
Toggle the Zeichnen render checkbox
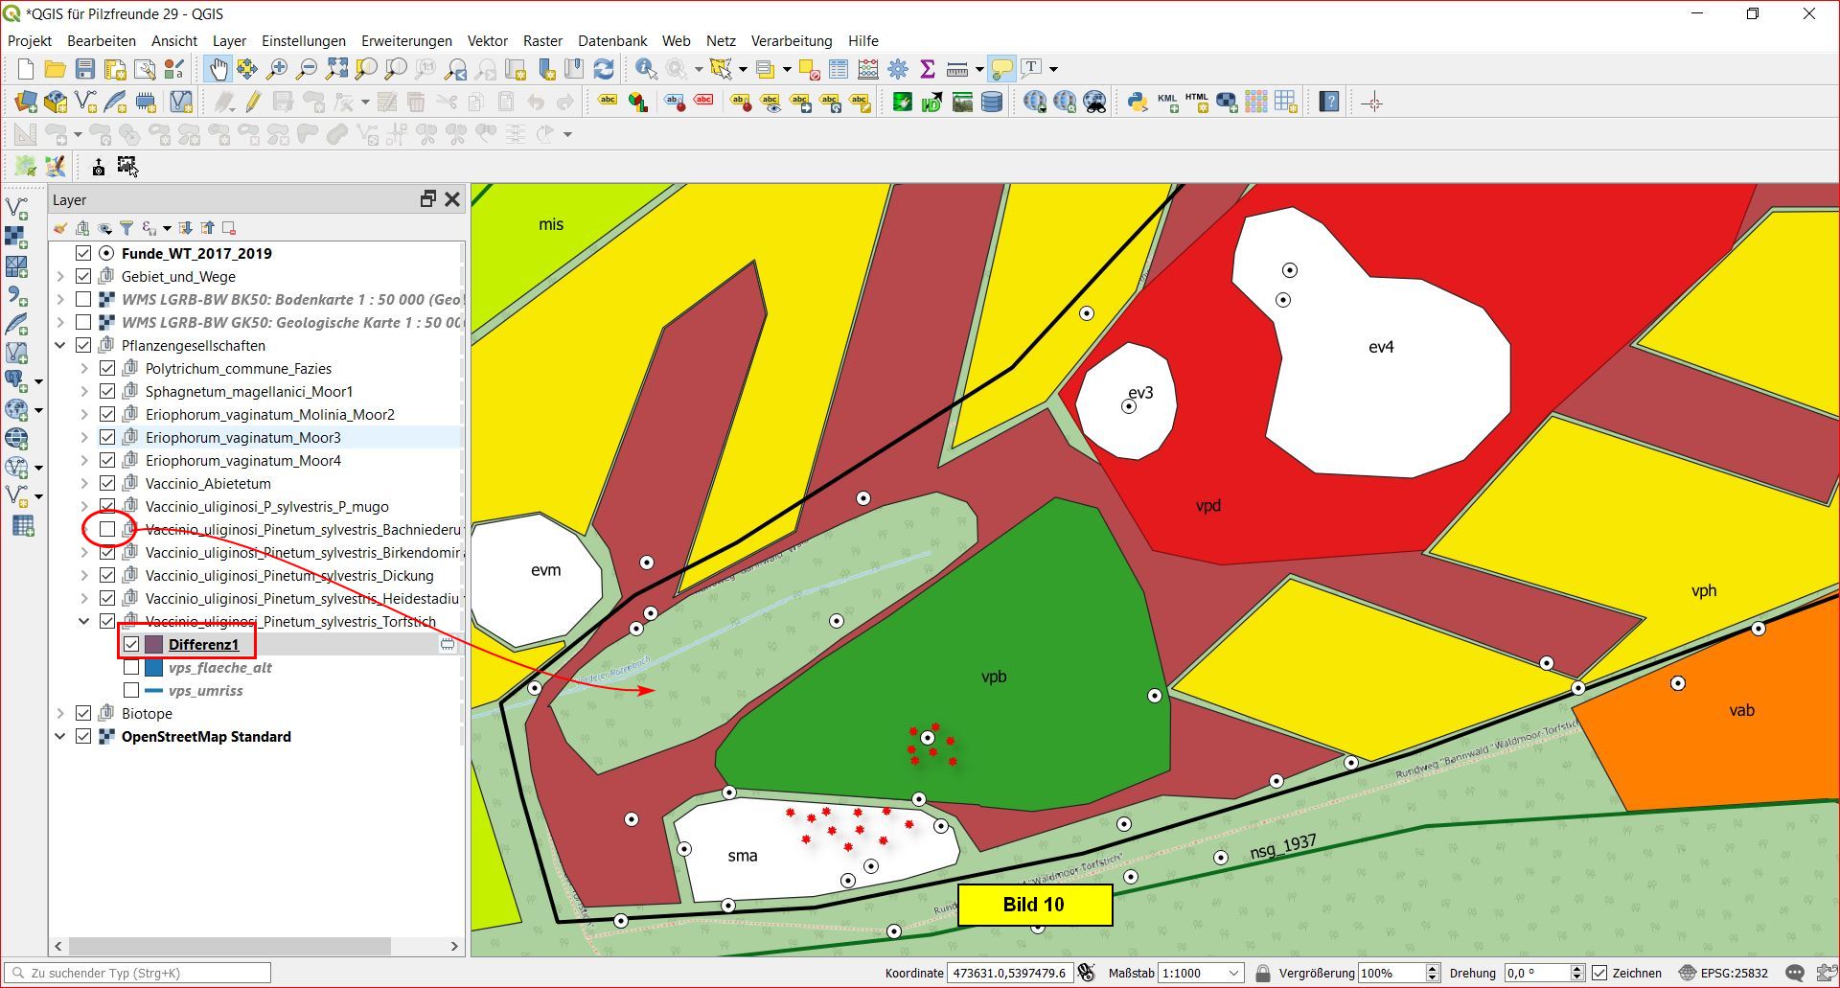pyautogui.click(x=1599, y=973)
